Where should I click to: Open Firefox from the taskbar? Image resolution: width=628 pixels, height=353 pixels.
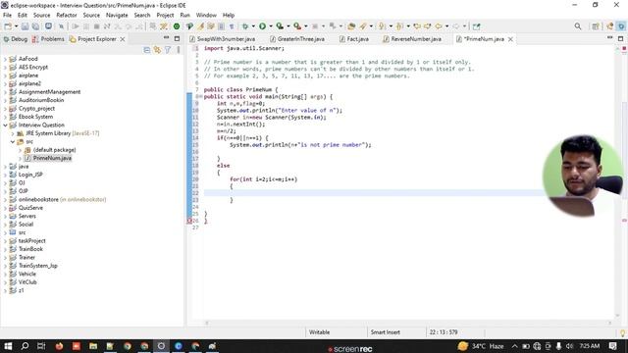coord(59,346)
